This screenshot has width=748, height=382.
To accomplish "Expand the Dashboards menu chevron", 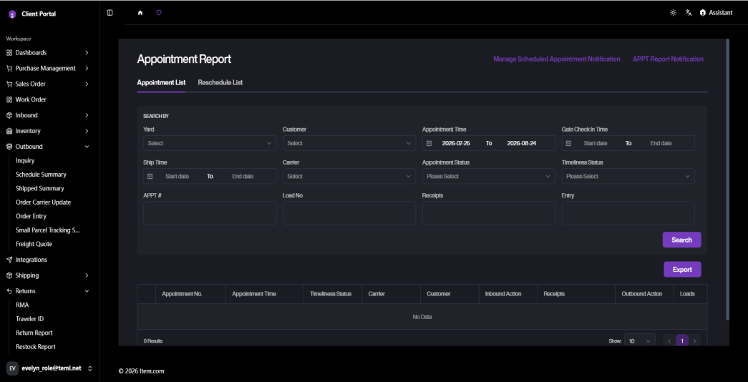I will [87, 52].
